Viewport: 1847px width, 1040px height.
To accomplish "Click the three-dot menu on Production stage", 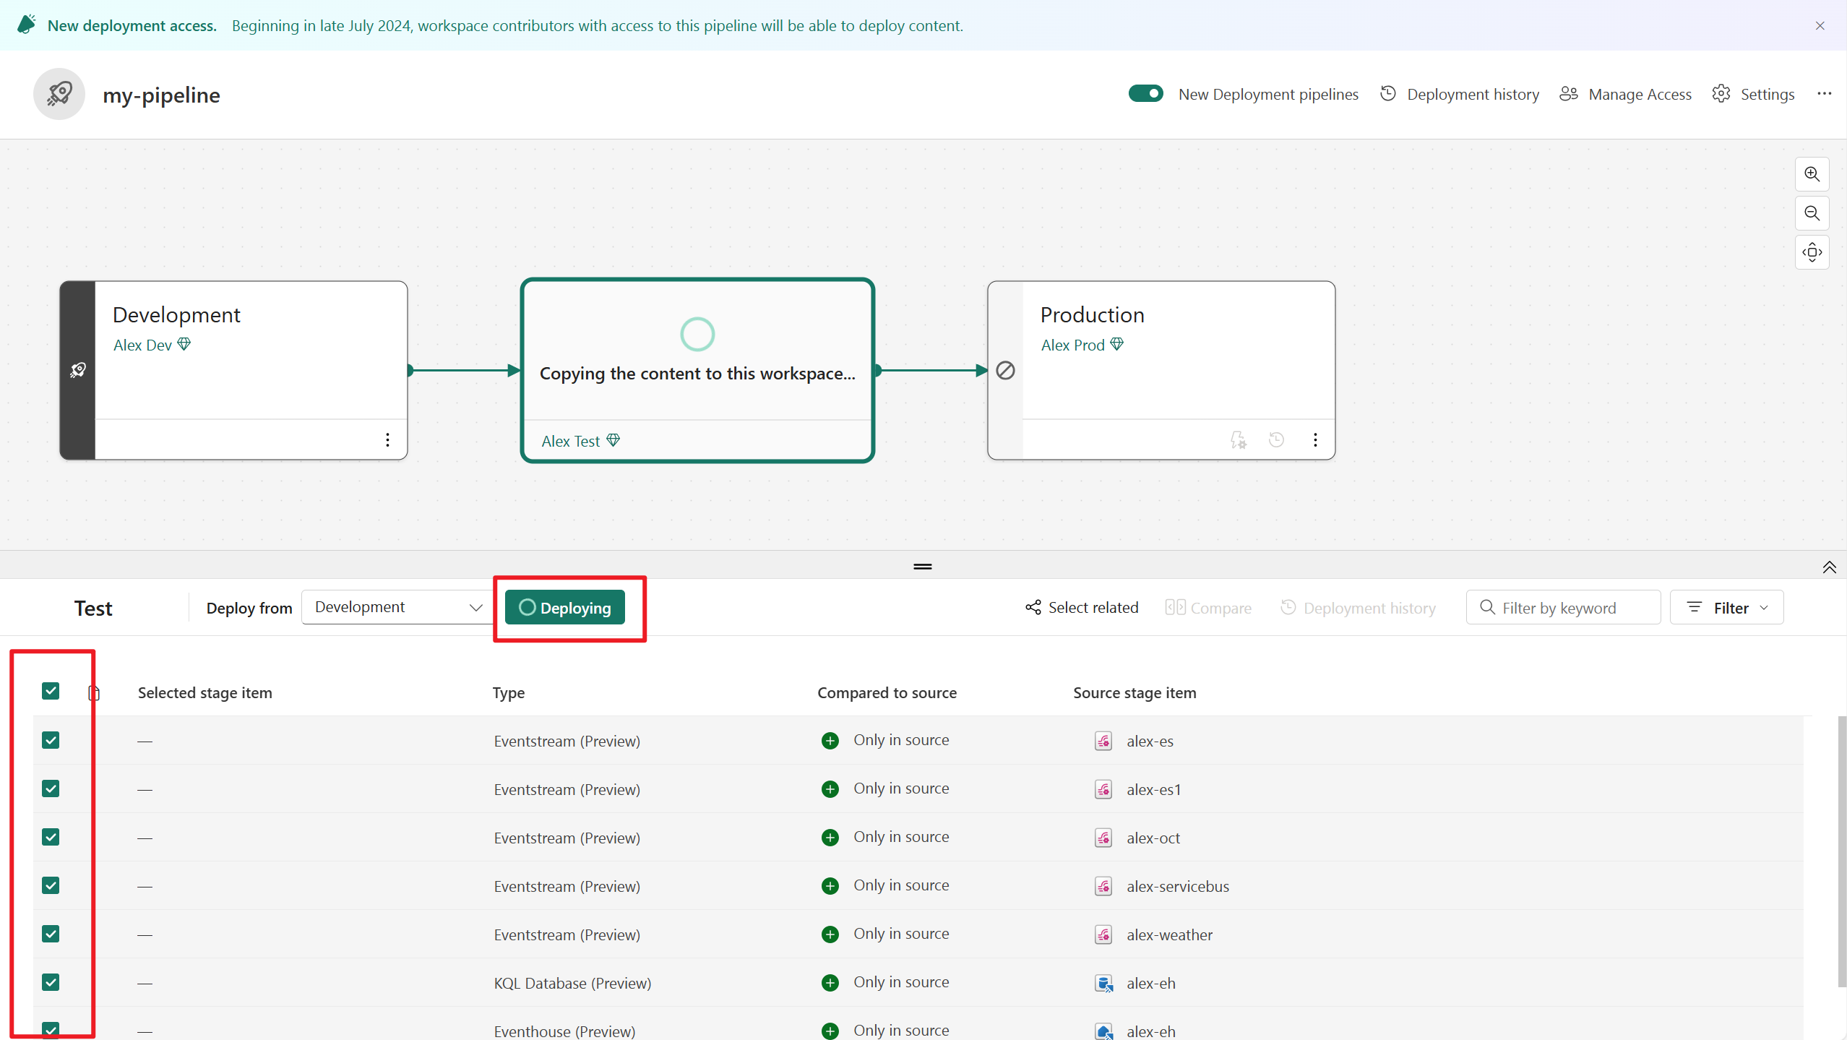I will (x=1315, y=440).
